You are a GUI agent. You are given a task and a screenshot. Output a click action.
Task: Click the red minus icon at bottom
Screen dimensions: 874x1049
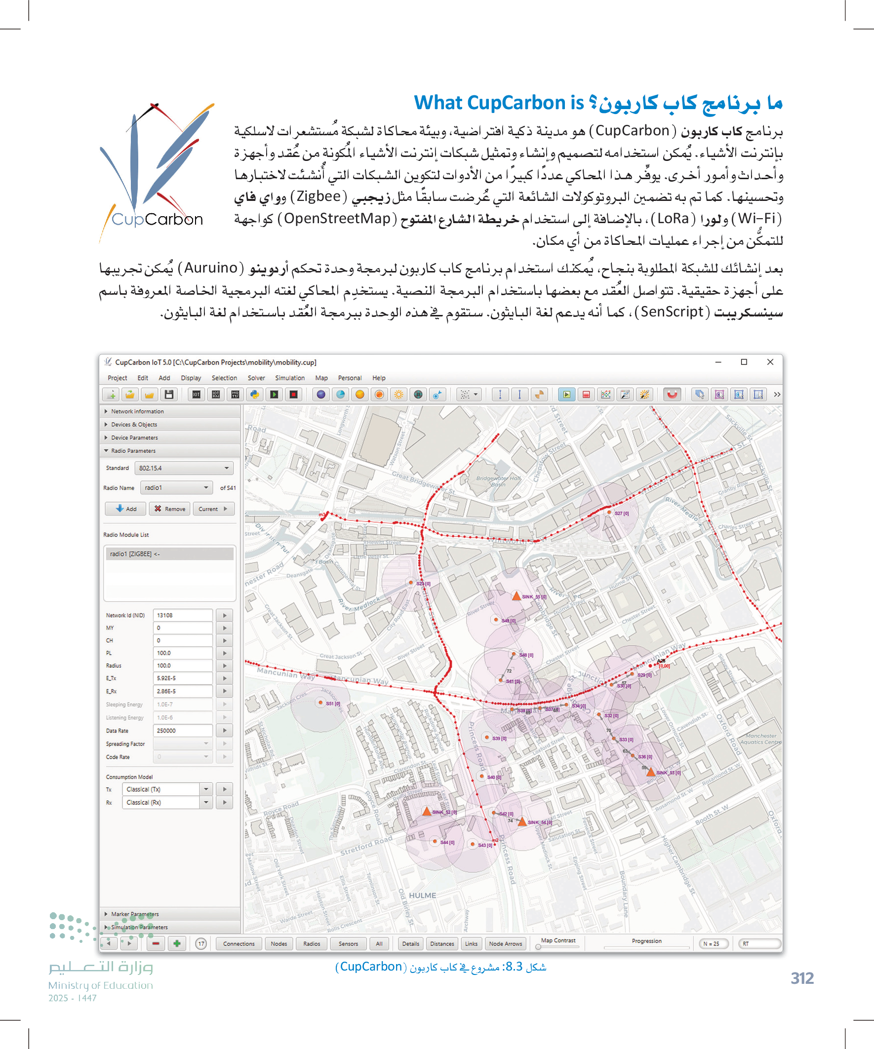point(156,943)
